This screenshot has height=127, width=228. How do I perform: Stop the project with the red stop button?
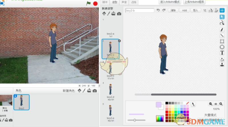pos(95,3)
